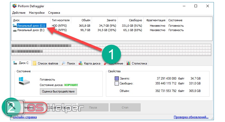Switch to the Диск C: tab
The height and width of the screenshot is (122, 225).
[21, 63]
